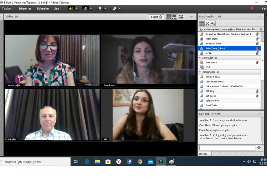Open the microphone options dropdown arrow

click(x=91, y=9)
